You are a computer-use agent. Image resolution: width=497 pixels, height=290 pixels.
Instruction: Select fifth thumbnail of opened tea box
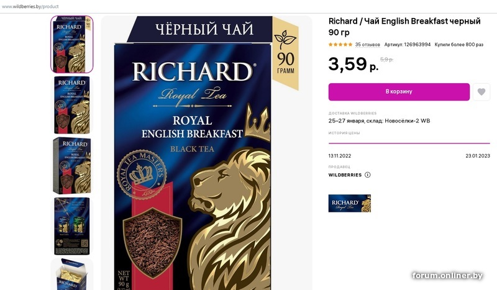coord(72,274)
